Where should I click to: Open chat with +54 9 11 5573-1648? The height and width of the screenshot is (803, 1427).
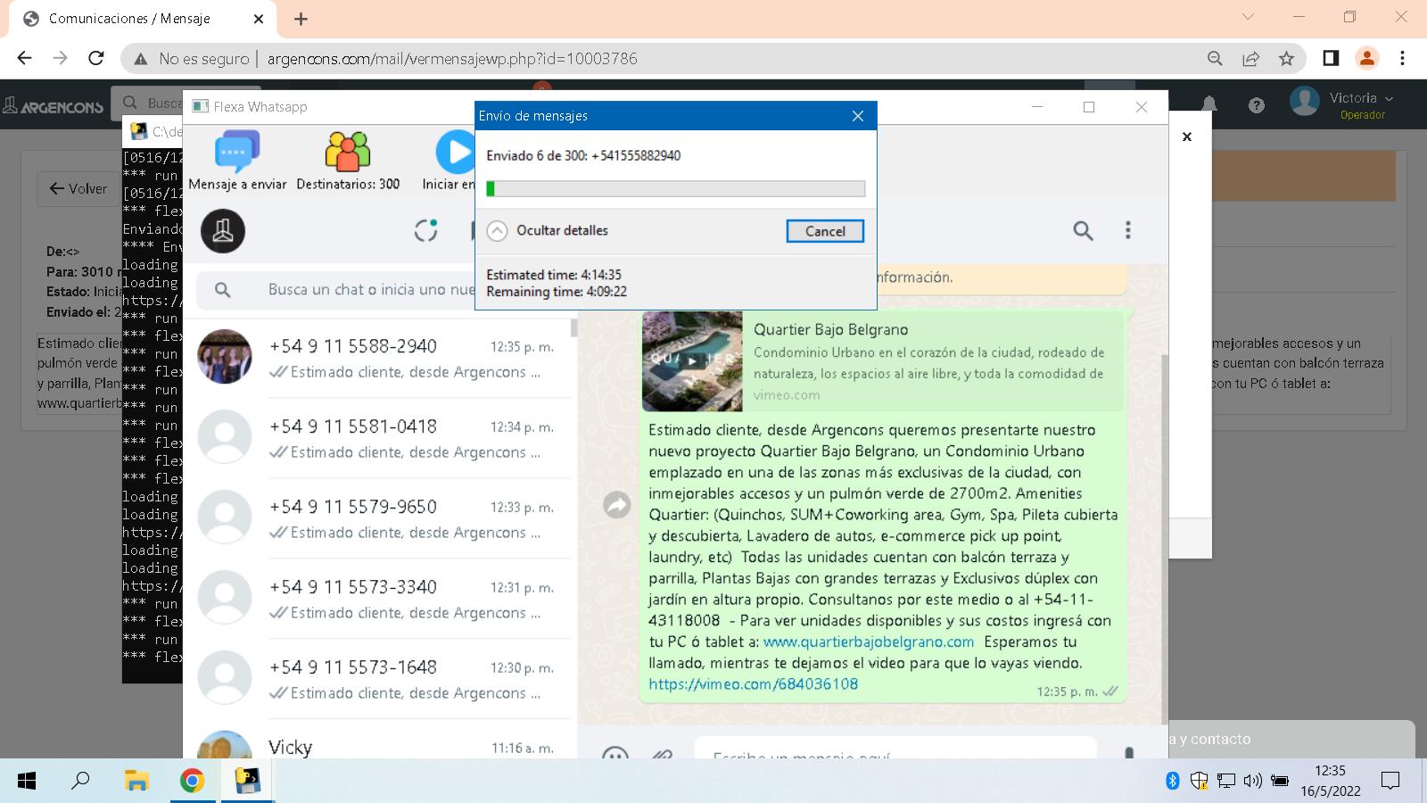point(376,679)
